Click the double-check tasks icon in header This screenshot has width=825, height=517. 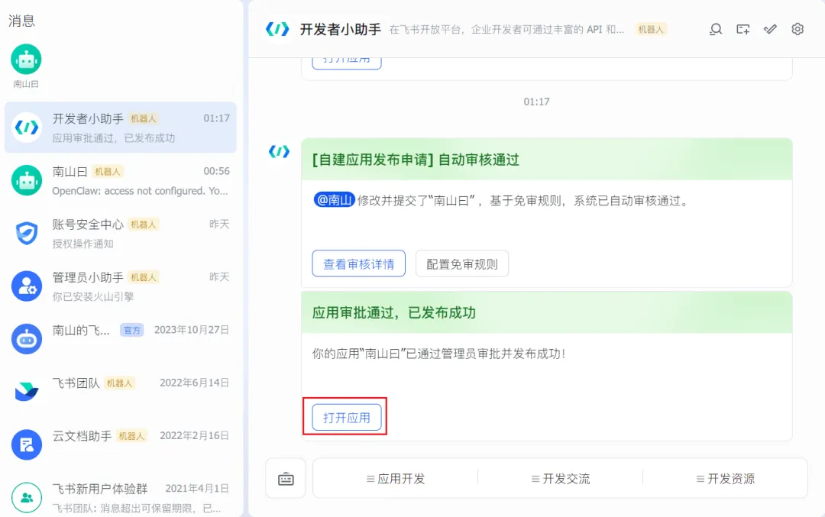point(770,29)
